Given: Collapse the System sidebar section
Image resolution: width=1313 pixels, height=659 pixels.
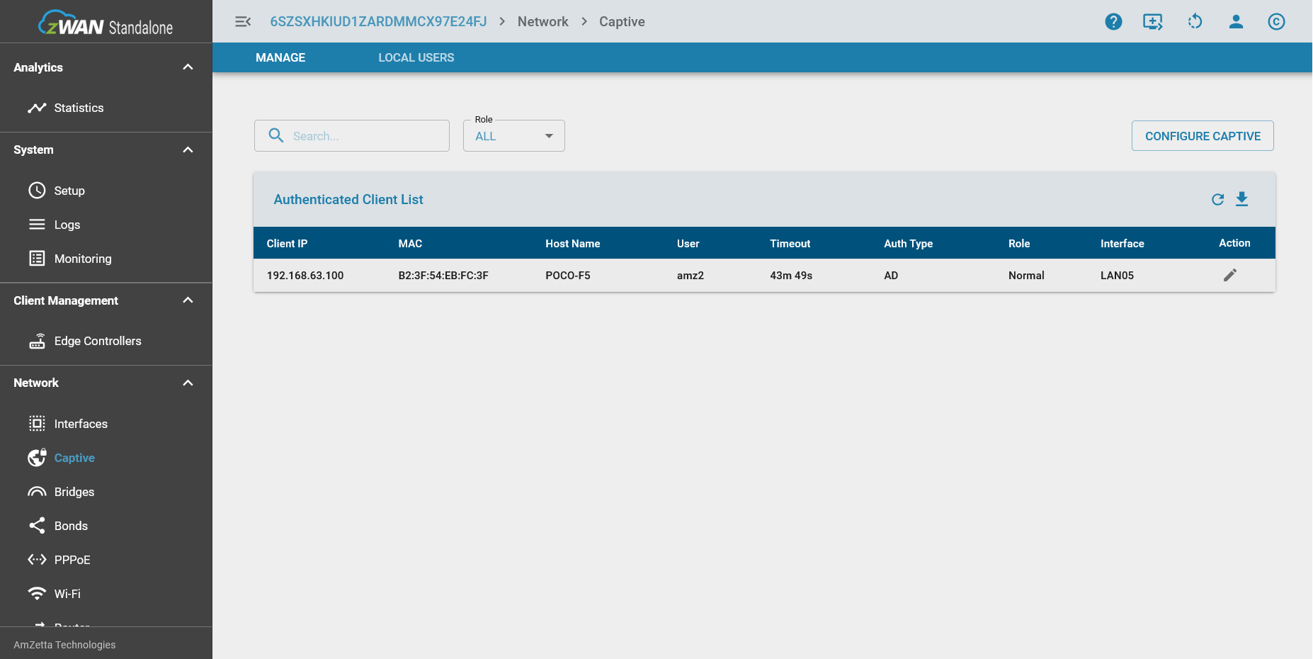Looking at the screenshot, I should 188,150.
